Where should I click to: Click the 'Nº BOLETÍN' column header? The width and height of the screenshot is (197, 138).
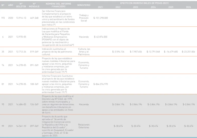(21, 5)
